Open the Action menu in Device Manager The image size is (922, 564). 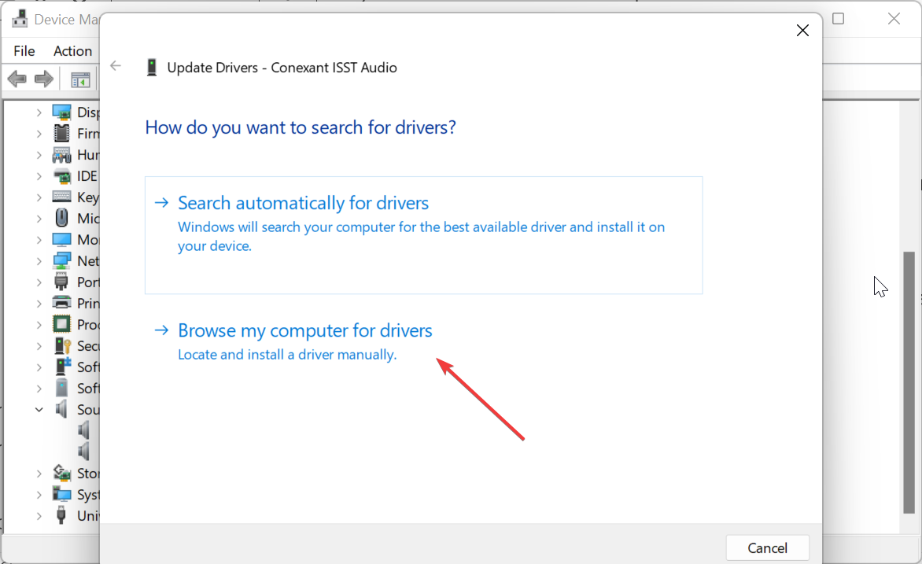coord(72,51)
